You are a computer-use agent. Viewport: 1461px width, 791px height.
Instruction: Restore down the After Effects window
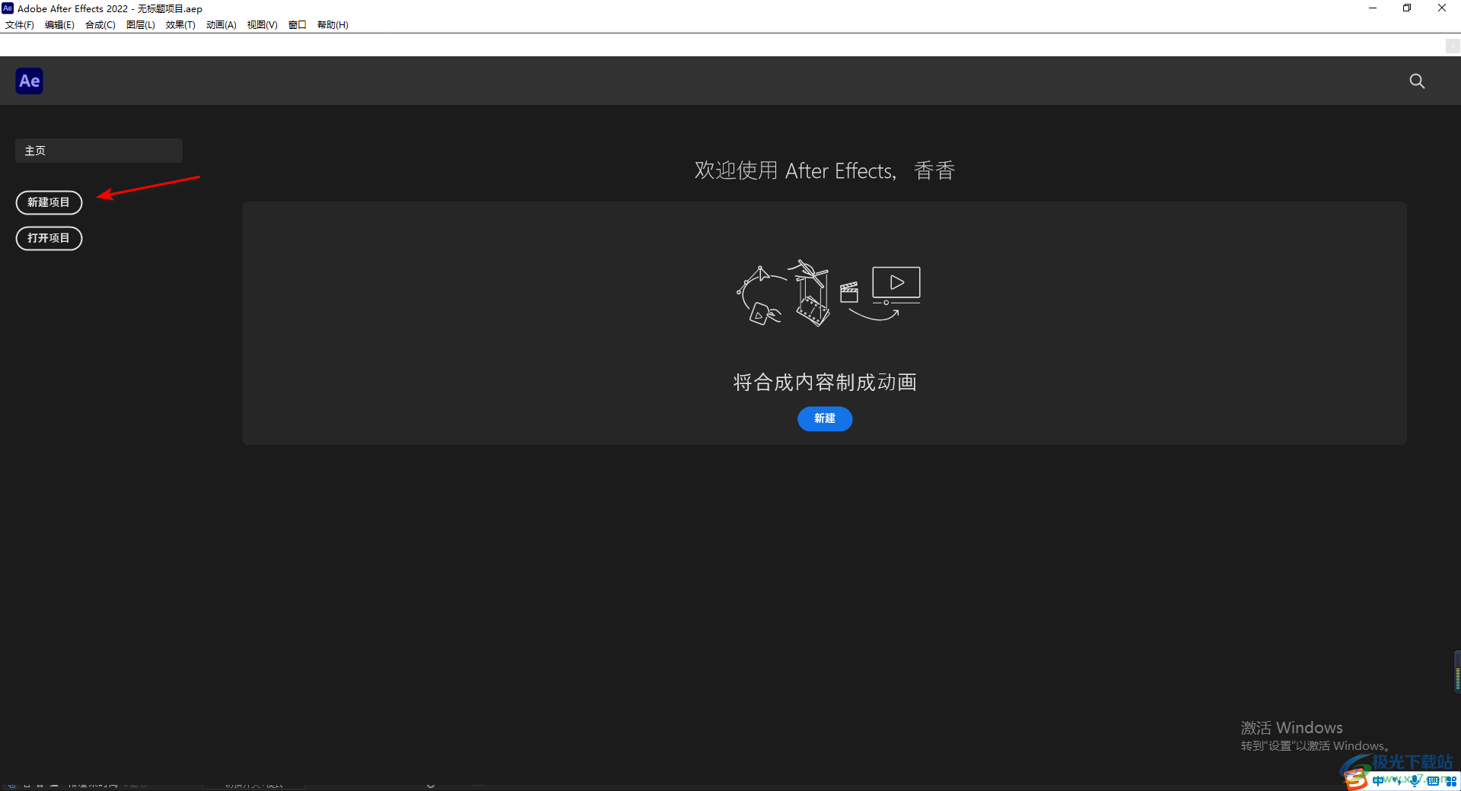[x=1407, y=8]
